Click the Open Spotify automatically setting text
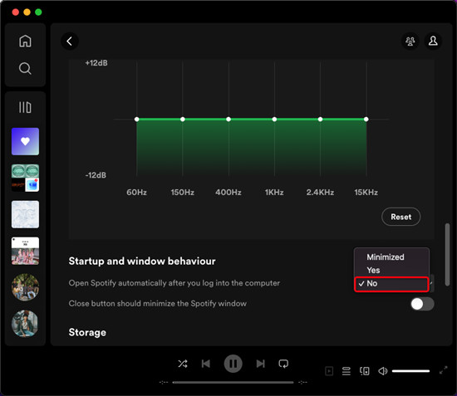This screenshot has height=396, width=457. tap(174, 283)
